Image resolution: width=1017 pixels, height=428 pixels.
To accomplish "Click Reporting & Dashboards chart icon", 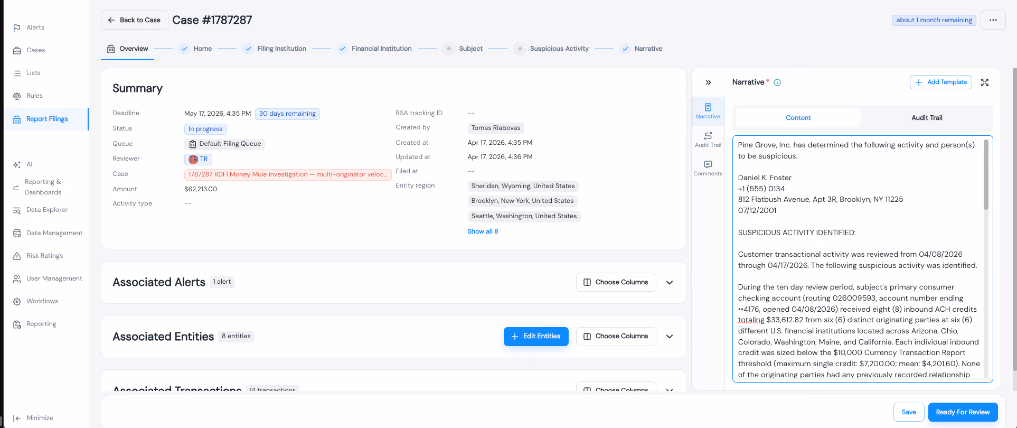I will click(16, 187).
